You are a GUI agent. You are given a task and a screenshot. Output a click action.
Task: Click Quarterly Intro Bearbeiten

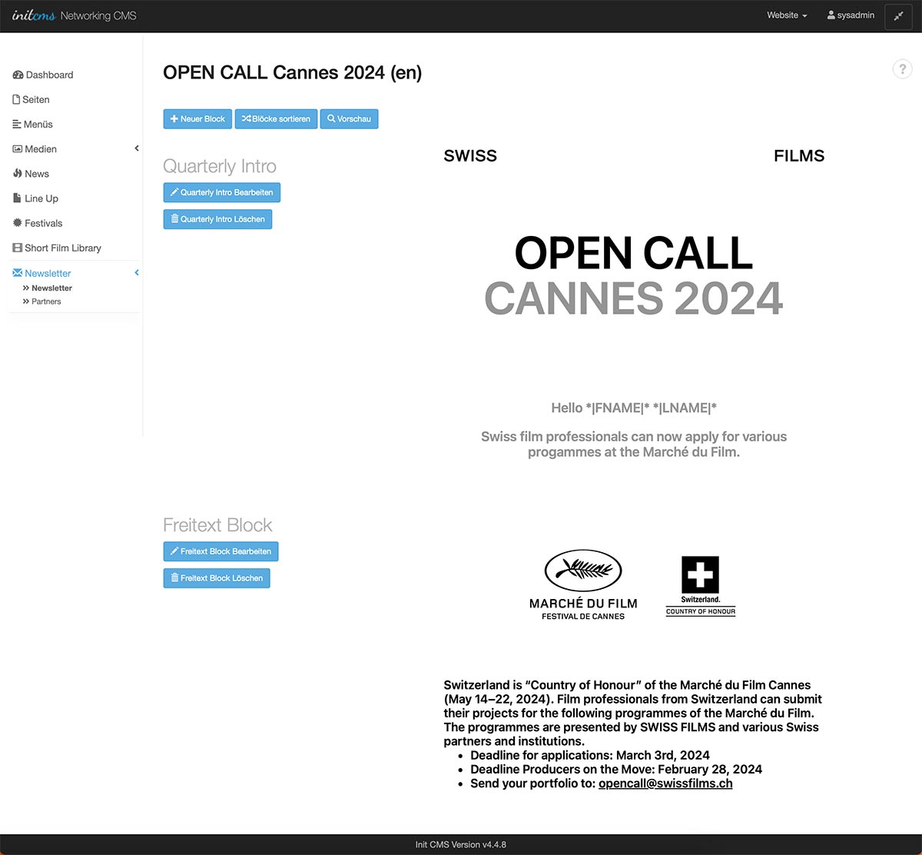pos(221,192)
